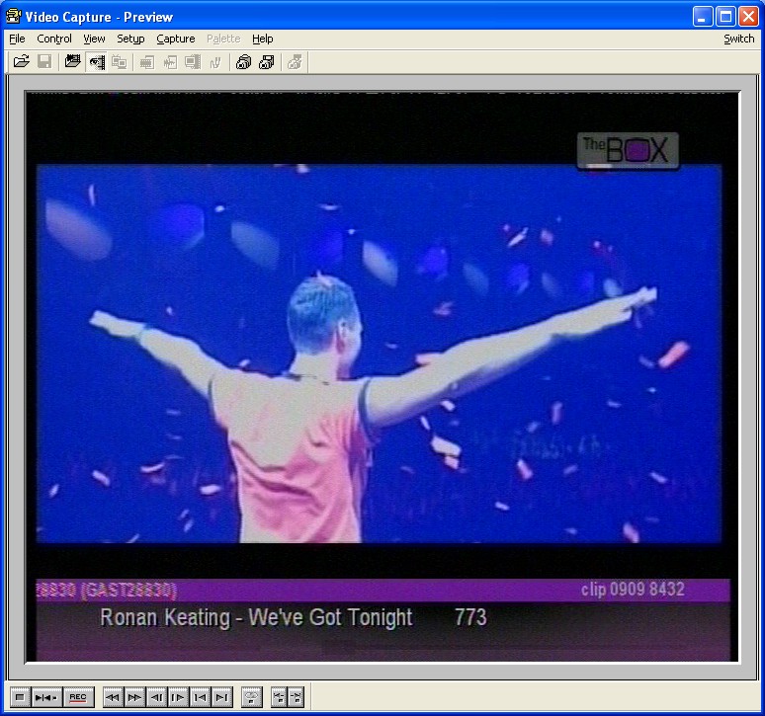765x716 pixels.
Task: Open the Help menu
Action: point(263,39)
